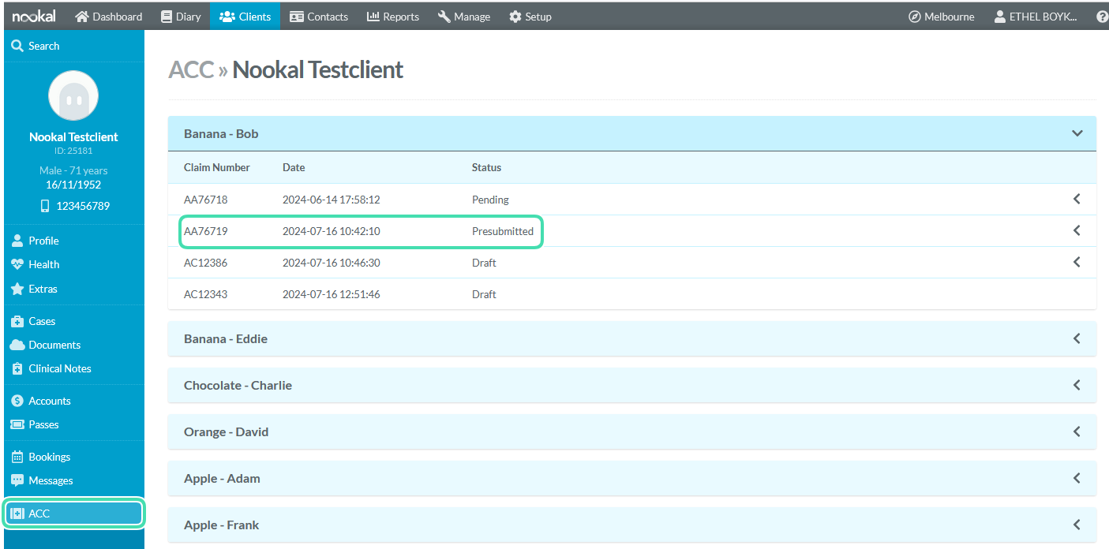1109x549 pixels.
Task: Click the client avatar image
Action: 73,96
